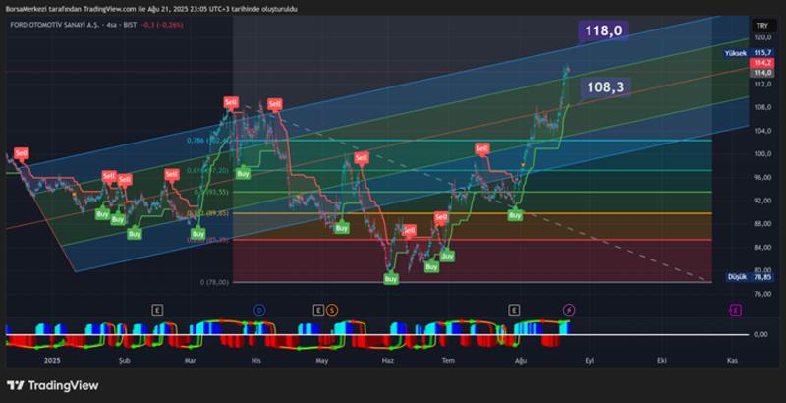
Task: Click the 118,0 price target label
Action: click(x=603, y=31)
